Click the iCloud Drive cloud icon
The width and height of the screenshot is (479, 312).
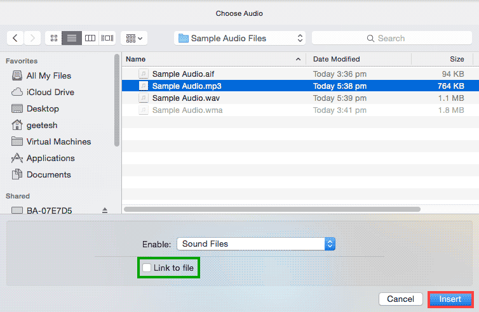point(17,92)
